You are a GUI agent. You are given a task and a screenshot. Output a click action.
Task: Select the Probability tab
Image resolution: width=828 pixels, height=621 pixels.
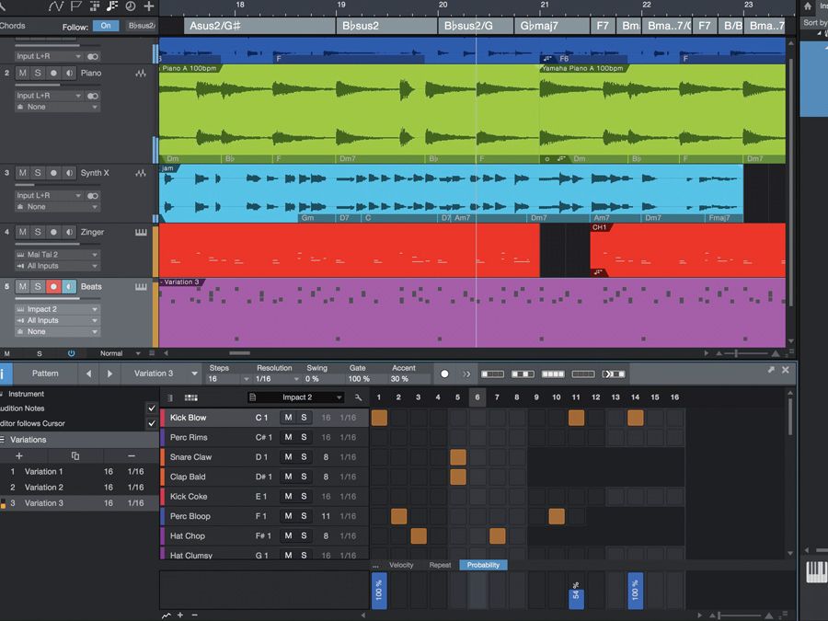(x=483, y=566)
